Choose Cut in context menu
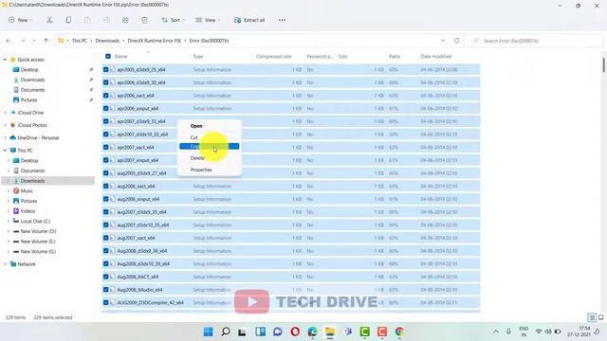607x341 pixels. [x=210, y=137]
